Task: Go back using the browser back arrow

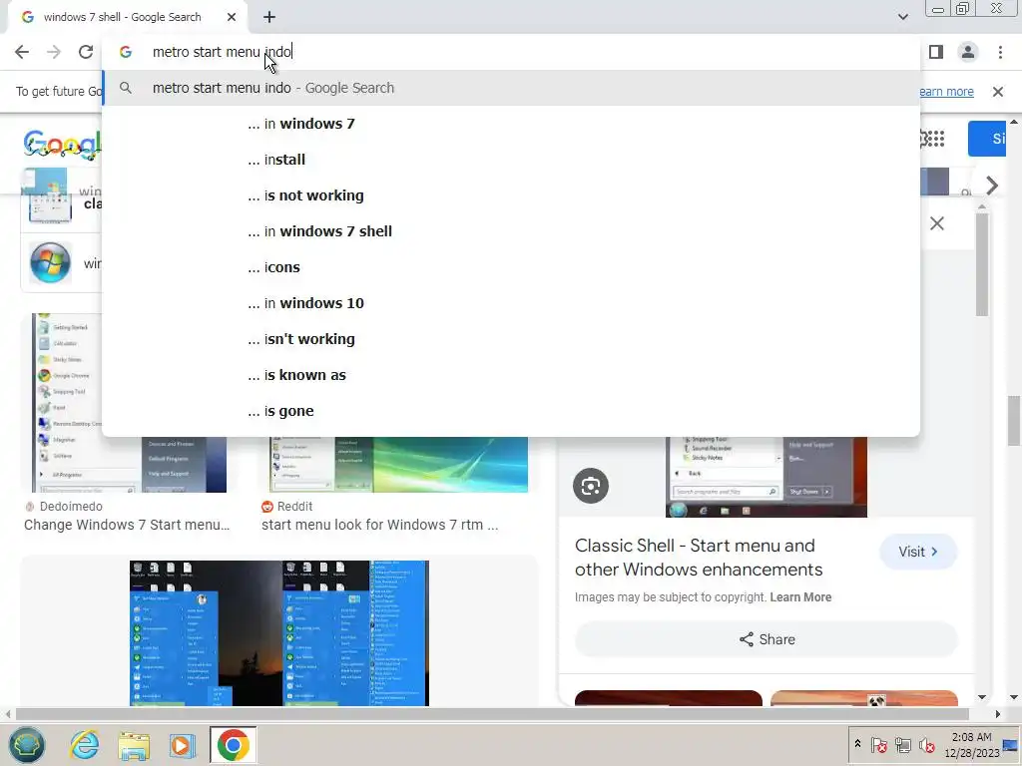Action: (x=22, y=52)
